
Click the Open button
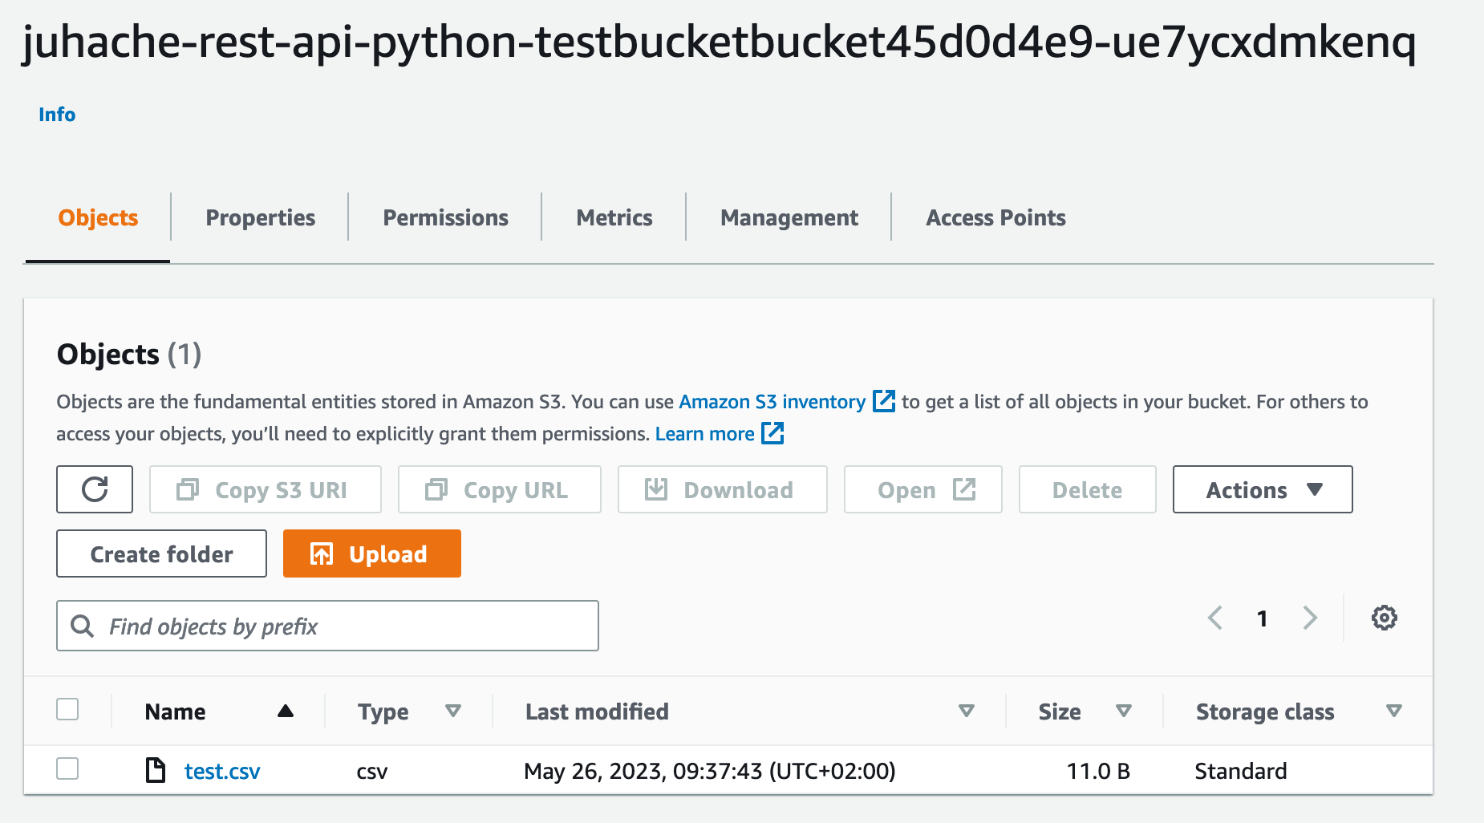(x=923, y=489)
